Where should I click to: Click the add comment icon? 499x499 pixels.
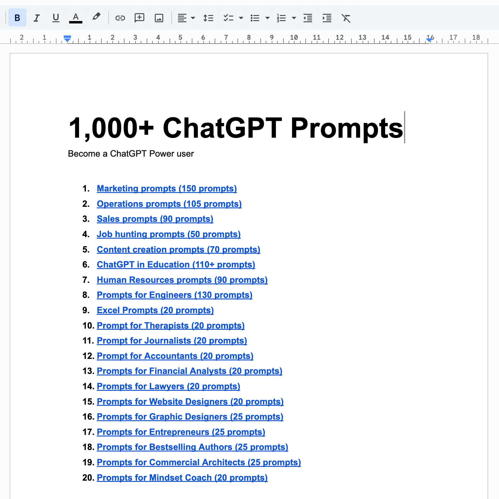pos(139,18)
